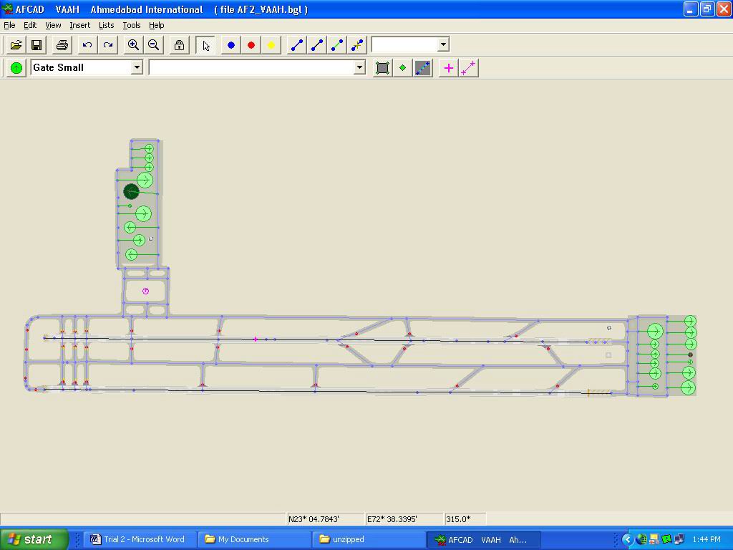Open the Lists menu
733x550 pixels.
coord(106,25)
